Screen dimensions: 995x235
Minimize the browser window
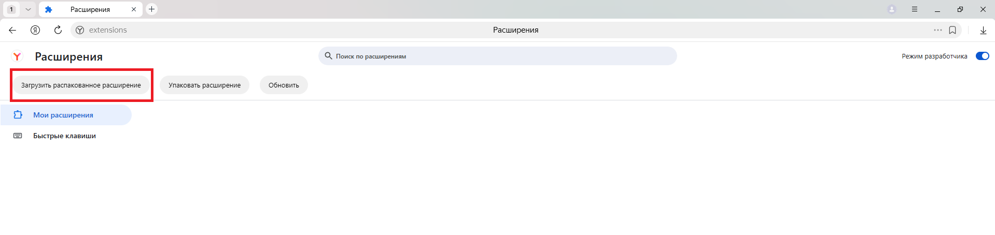pos(937,9)
